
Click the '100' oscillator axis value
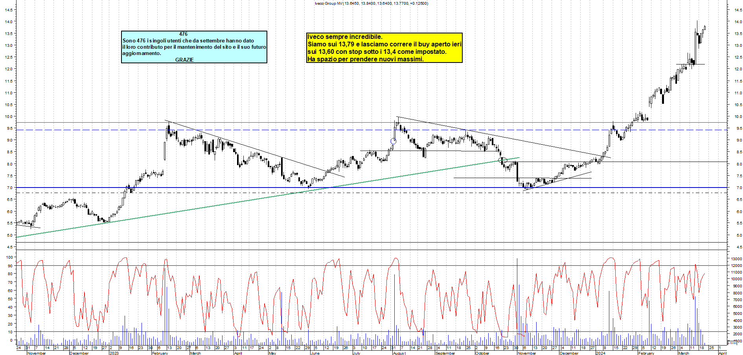[9, 257]
